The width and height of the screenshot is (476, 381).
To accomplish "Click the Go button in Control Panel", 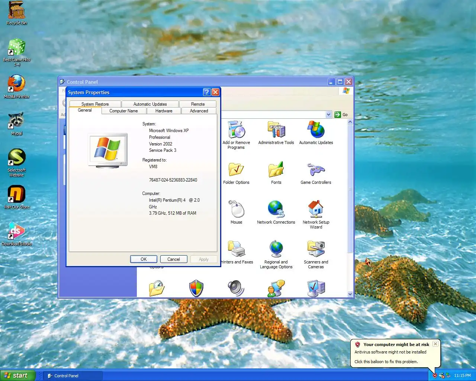I will [341, 115].
